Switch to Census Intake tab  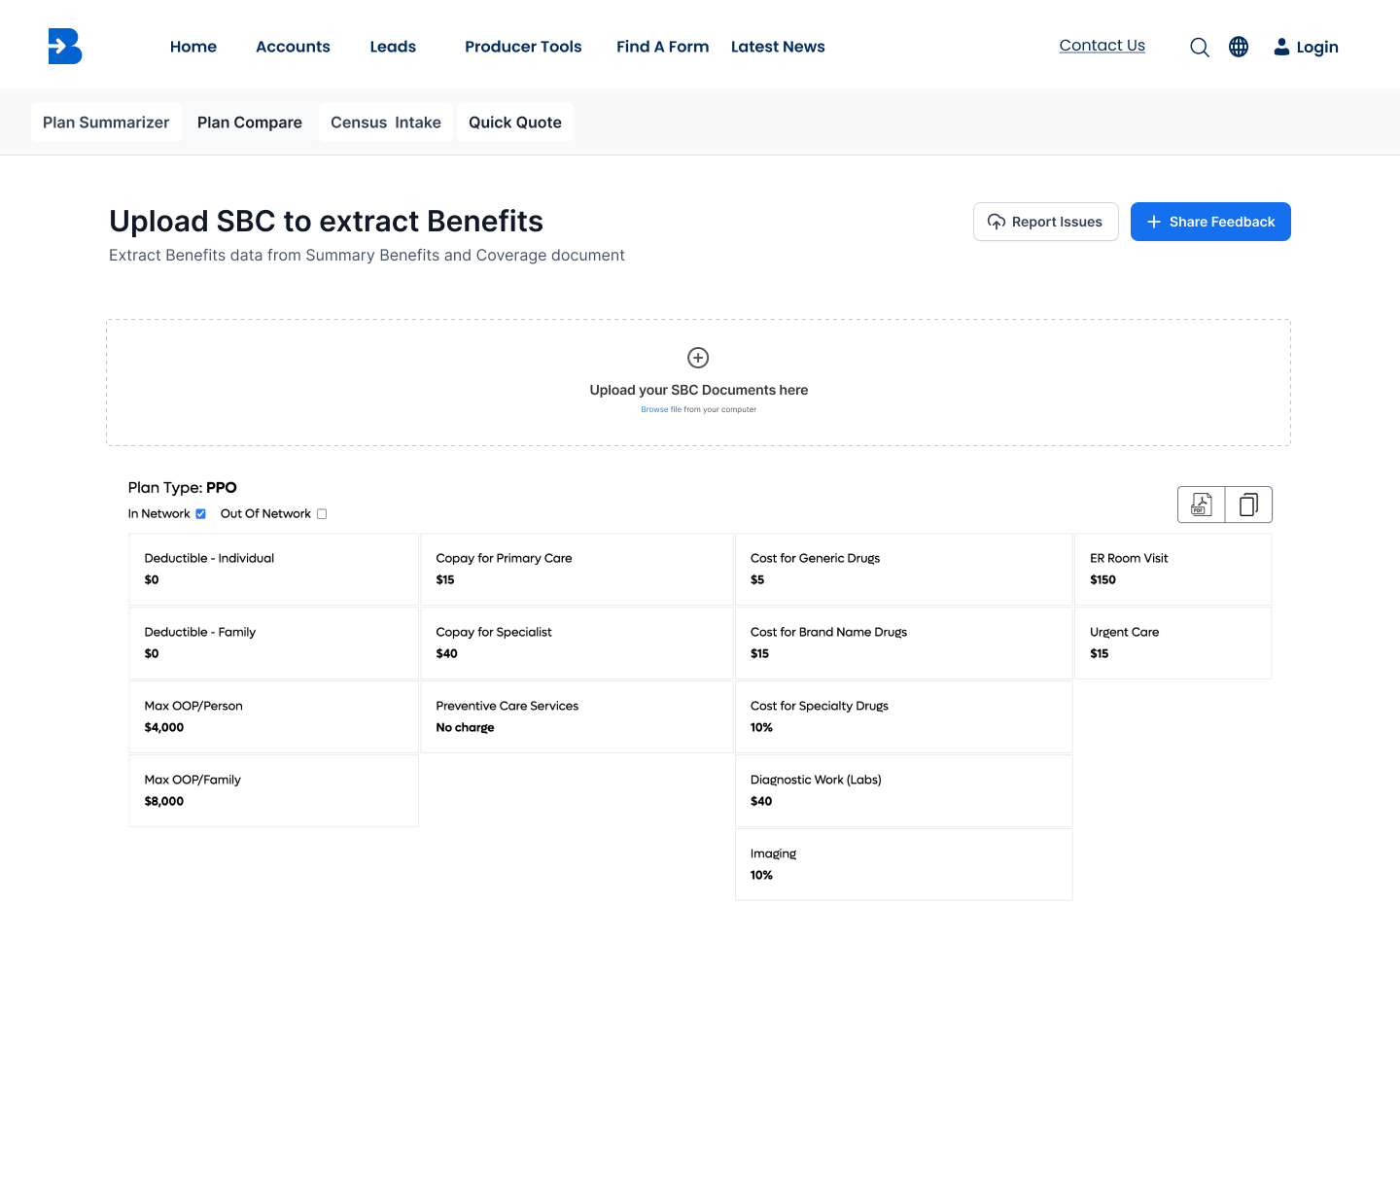tap(386, 122)
